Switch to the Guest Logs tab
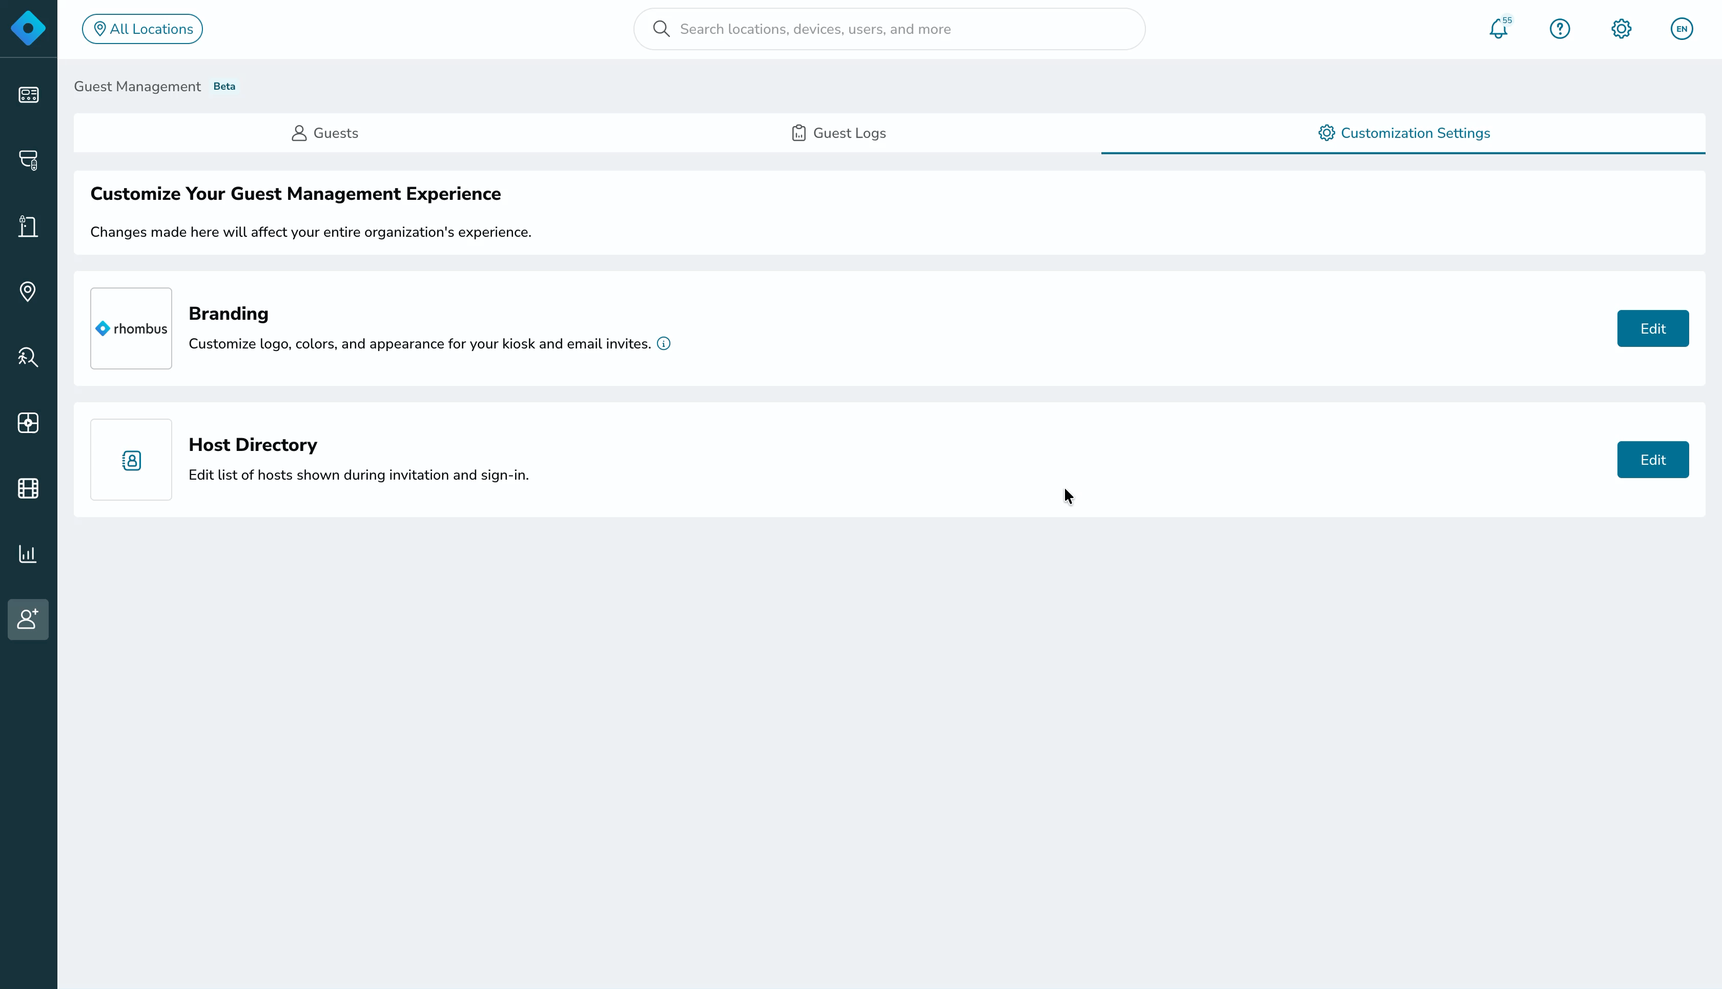The width and height of the screenshot is (1722, 989). (838, 133)
